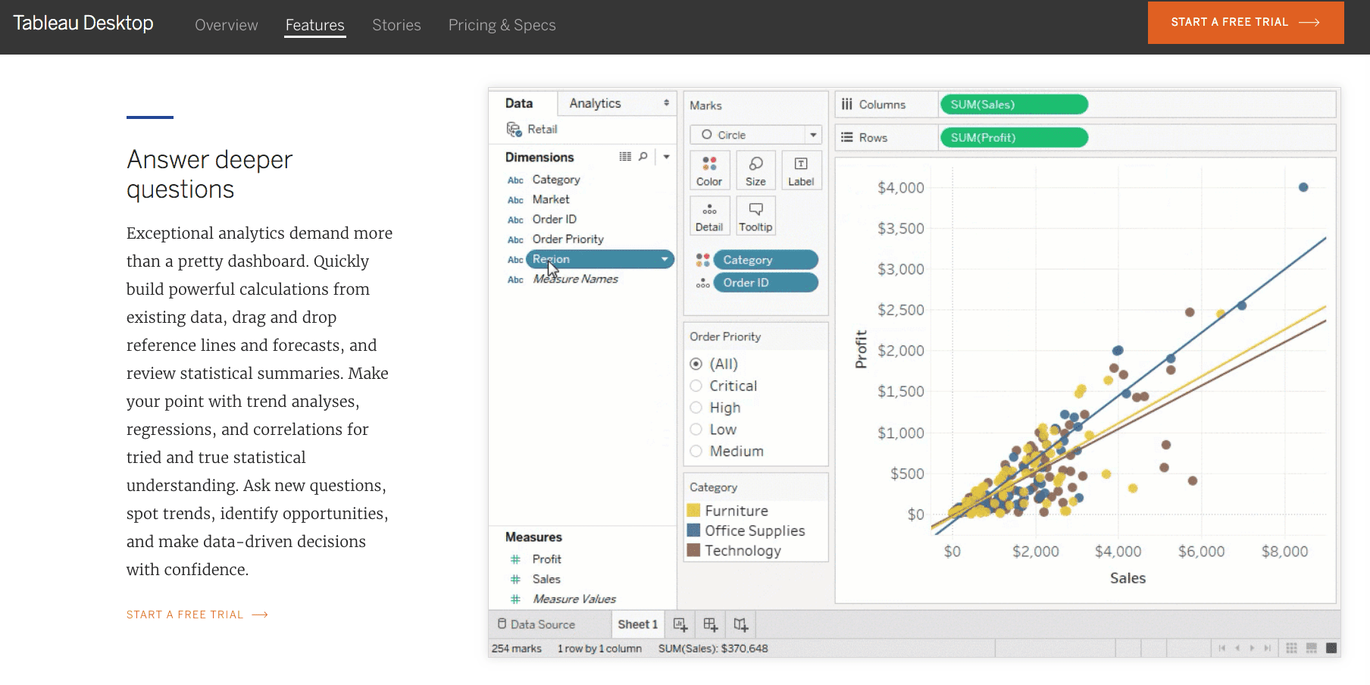Click the Office Supplies blue legend swatch
Image resolution: width=1370 pixels, height=685 pixels.
tap(693, 530)
